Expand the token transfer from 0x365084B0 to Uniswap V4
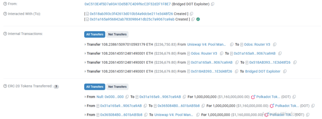The height and width of the screenshot is (119, 322). pos(85,115)
